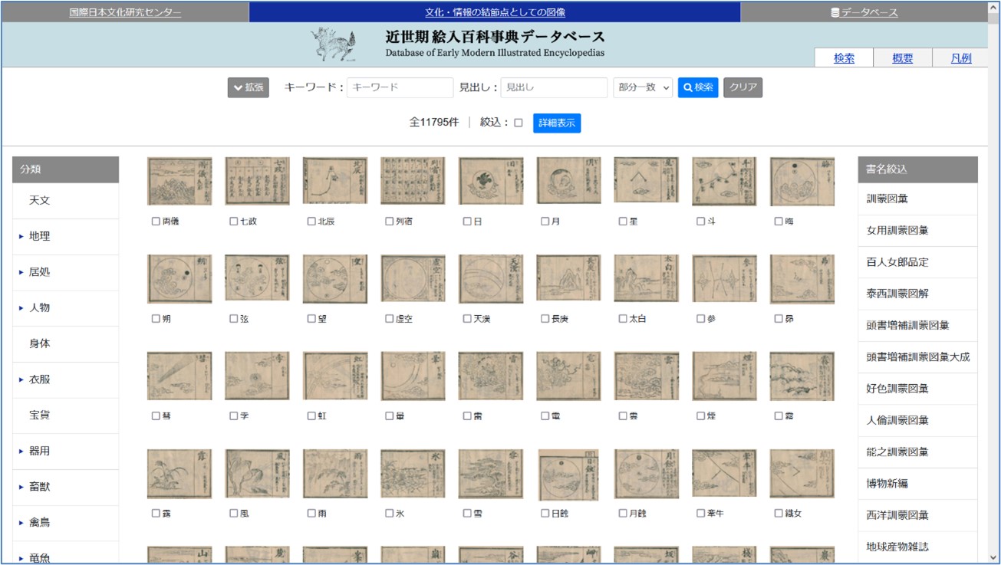Expand search options with 拡張 button
Screen dimensions: 1001x565
tap(249, 87)
